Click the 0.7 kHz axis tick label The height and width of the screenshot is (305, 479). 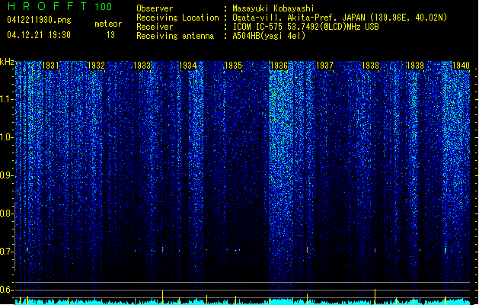[x=6, y=252]
